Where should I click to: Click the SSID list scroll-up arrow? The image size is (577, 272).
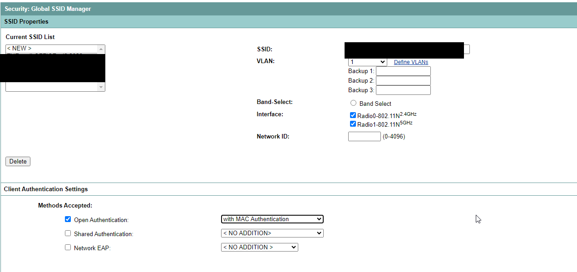click(102, 48)
